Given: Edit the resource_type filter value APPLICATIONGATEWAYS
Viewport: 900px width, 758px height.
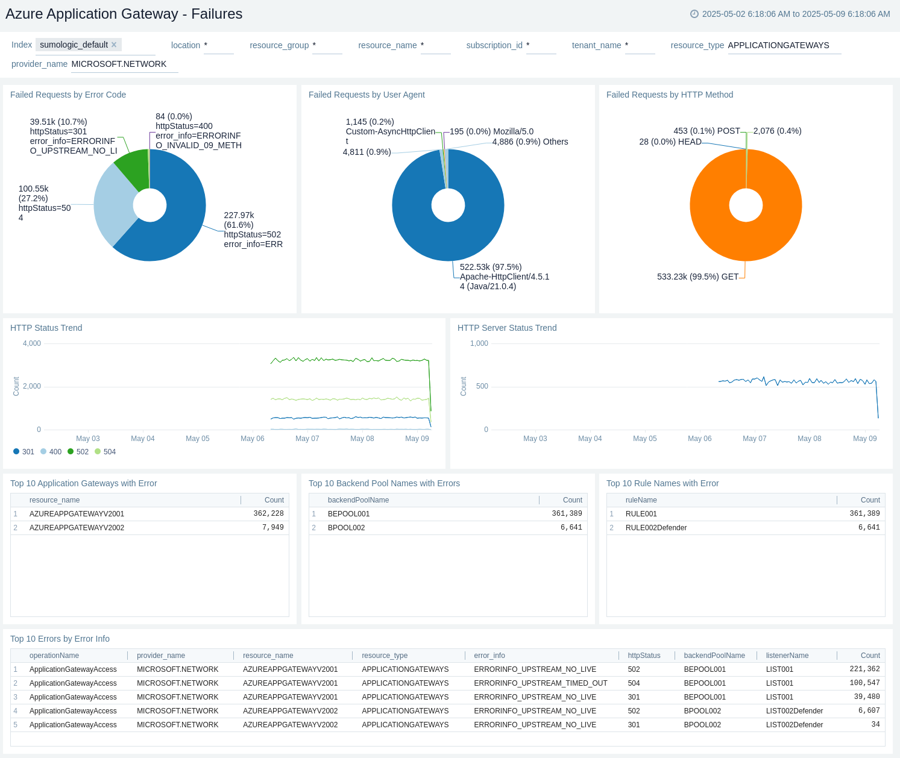Looking at the screenshot, I should [784, 45].
